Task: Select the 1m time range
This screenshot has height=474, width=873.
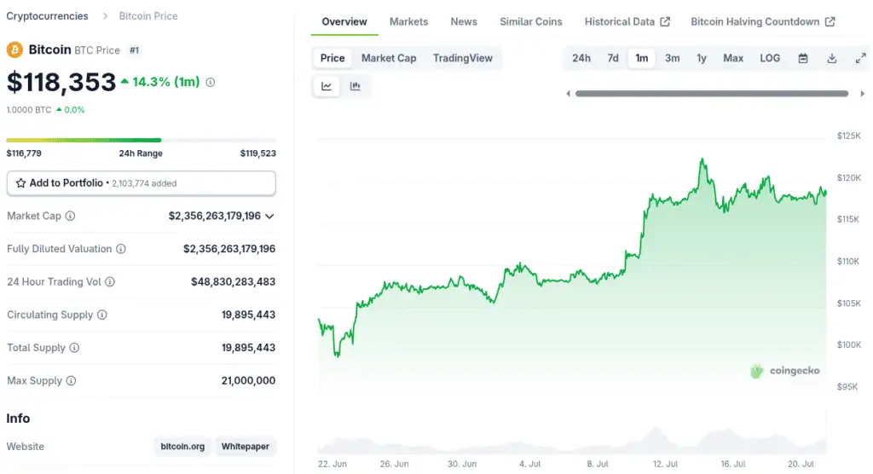Action: [x=642, y=58]
